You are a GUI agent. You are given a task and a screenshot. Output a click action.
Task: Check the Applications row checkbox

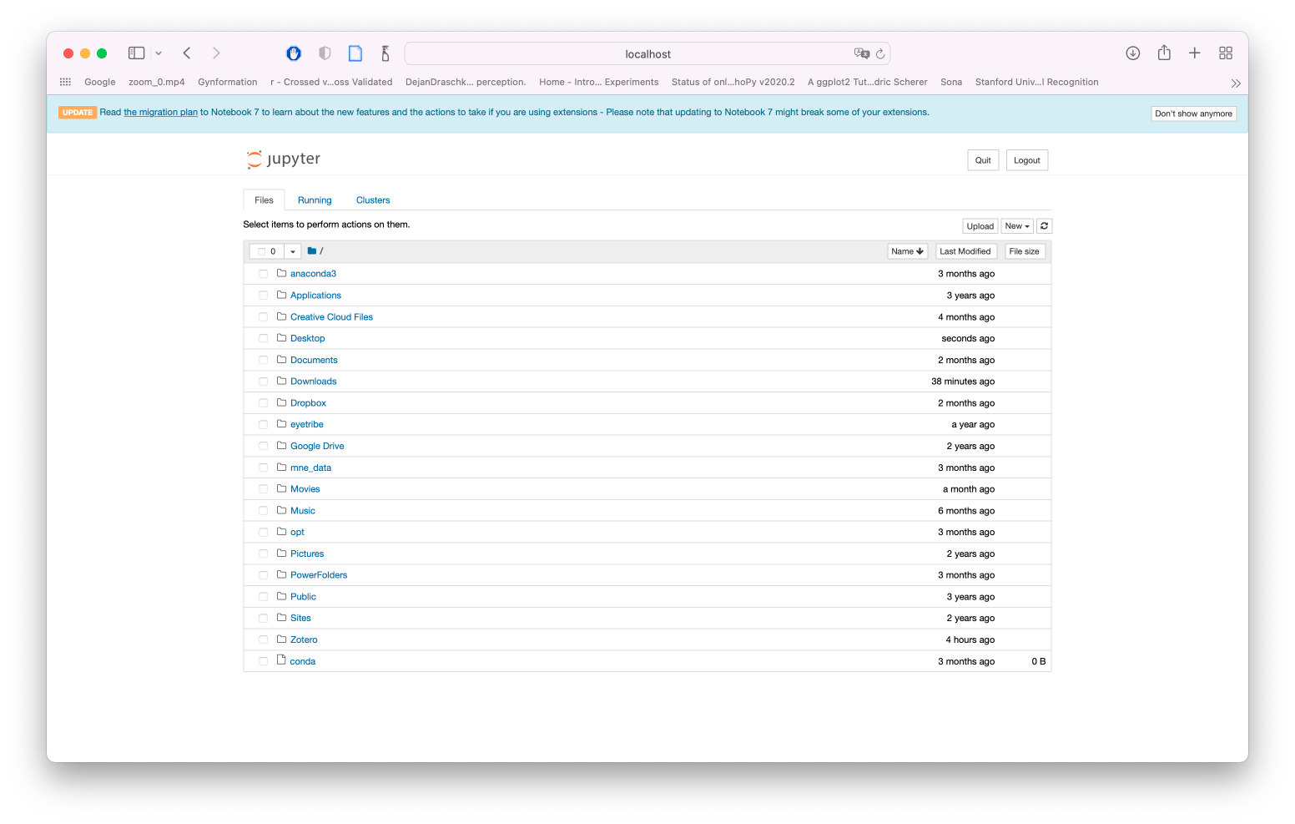pos(264,296)
